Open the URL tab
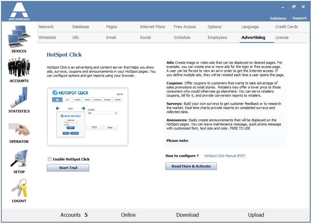 [76, 37]
